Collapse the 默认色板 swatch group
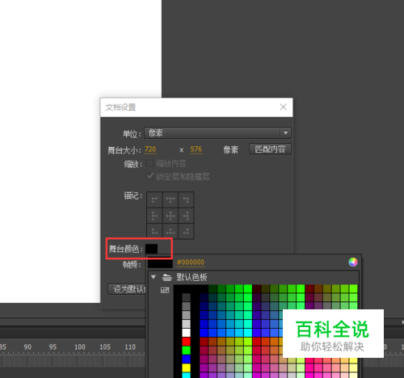Screen dimensions: 404x378 pos(154,277)
